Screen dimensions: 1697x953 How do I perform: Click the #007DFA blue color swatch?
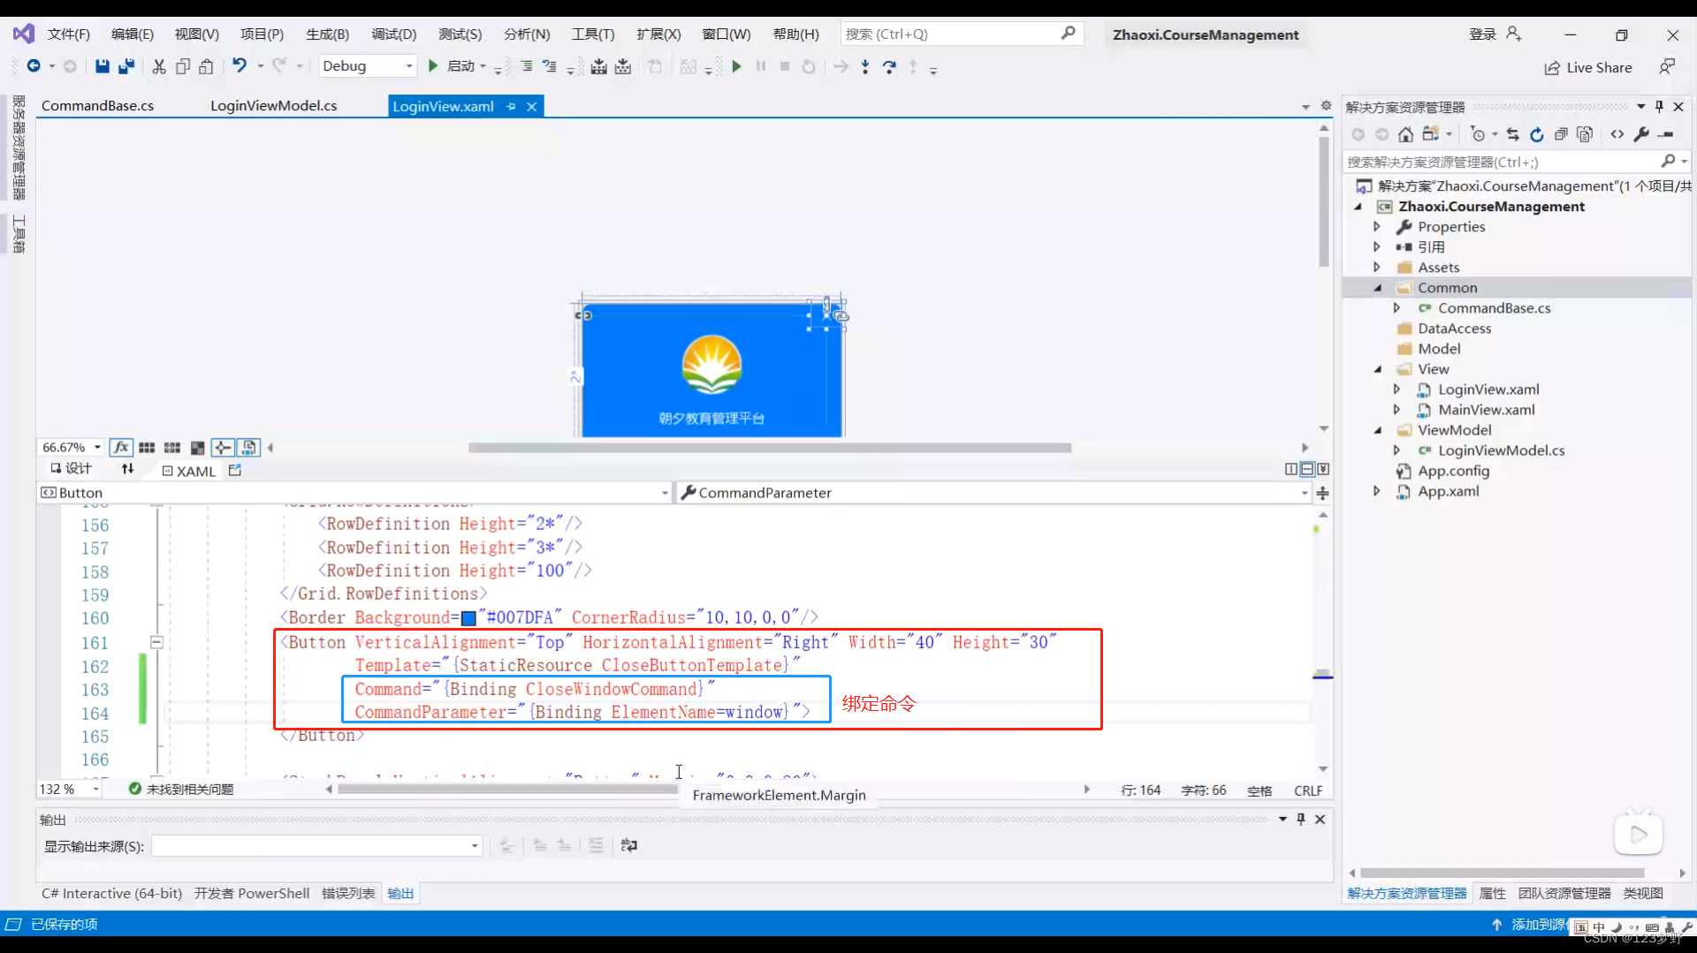pos(468,618)
